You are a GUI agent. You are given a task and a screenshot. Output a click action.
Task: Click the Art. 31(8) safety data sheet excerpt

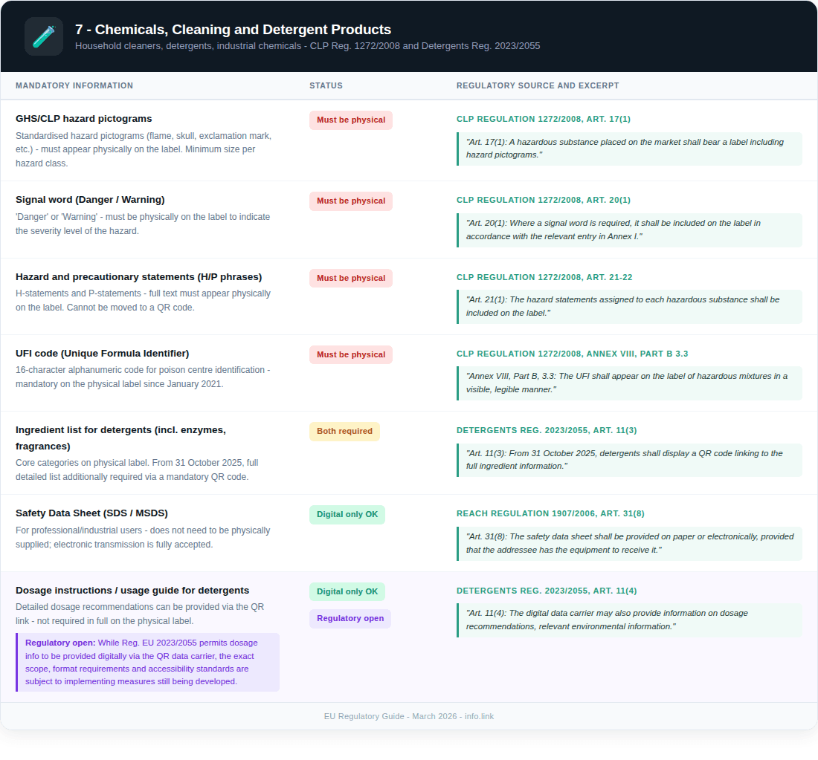point(629,543)
